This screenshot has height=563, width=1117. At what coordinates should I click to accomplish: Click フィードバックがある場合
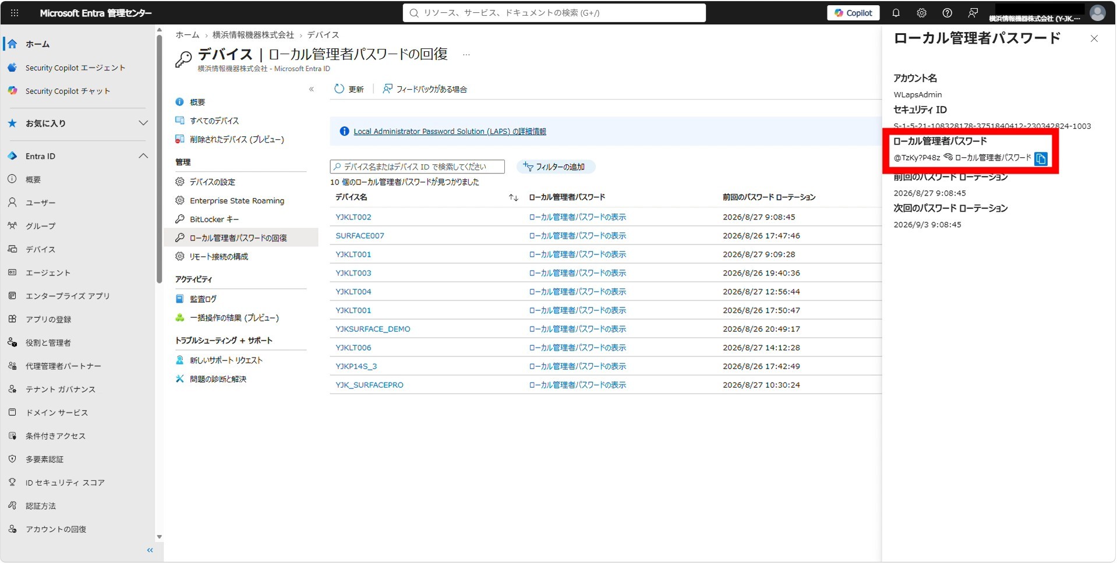(425, 89)
